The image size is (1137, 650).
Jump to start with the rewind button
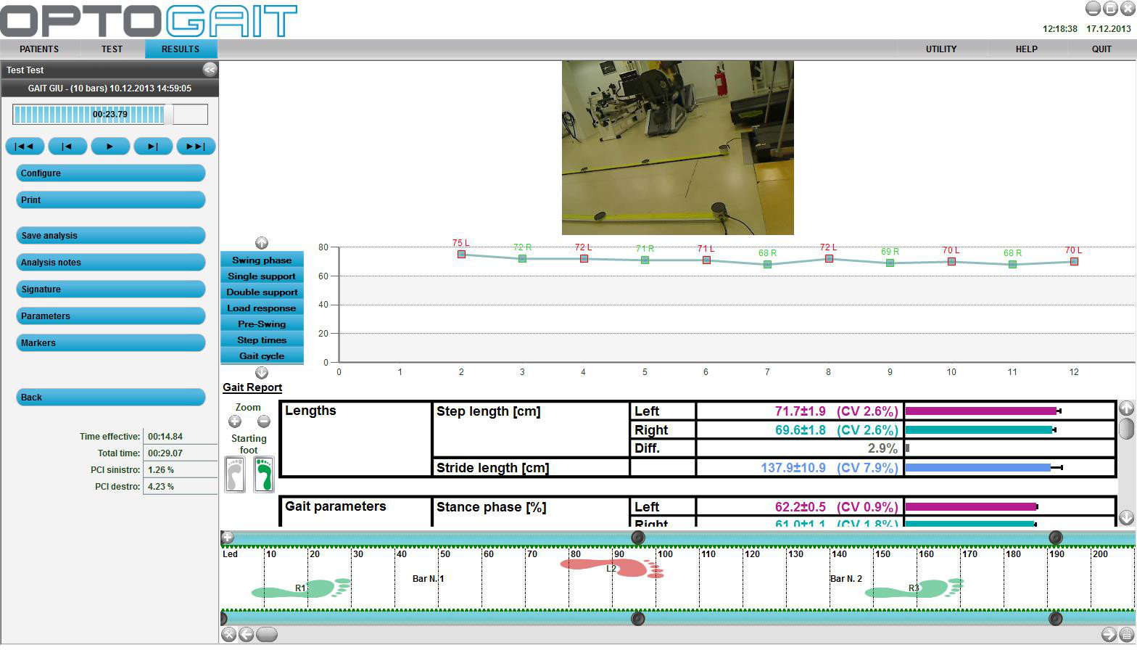(x=25, y=147)
